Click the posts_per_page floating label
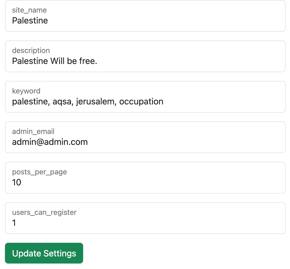290x269 pixels. [40, 172]
